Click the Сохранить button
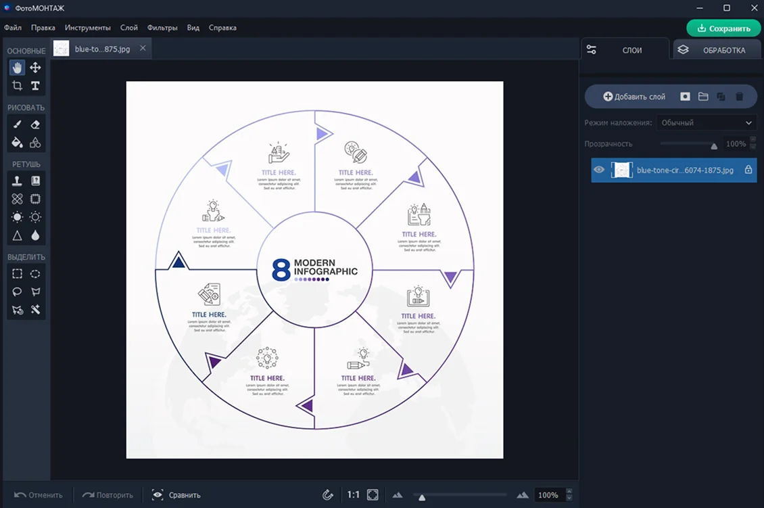 [x=723, y=28]
